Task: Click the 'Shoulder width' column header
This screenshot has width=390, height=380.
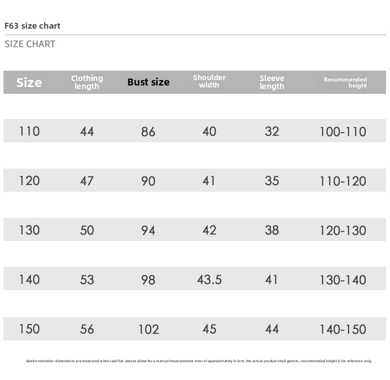Action: [209, 82]
